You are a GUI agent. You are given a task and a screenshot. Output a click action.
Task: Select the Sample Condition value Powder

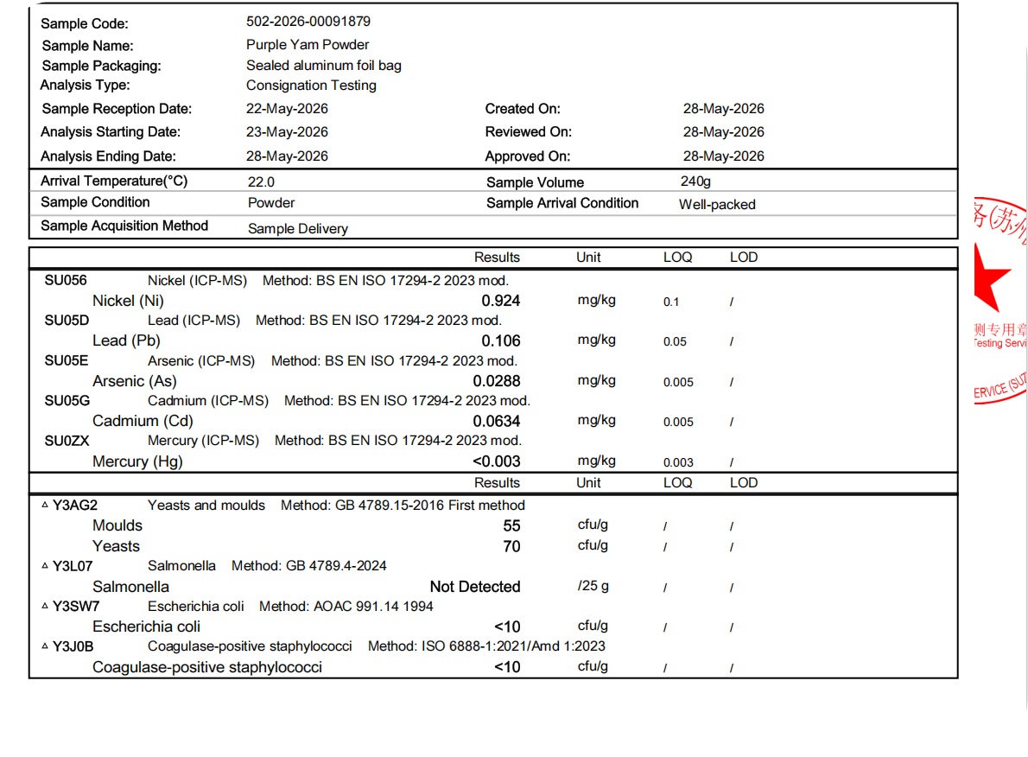click(271, 203)
